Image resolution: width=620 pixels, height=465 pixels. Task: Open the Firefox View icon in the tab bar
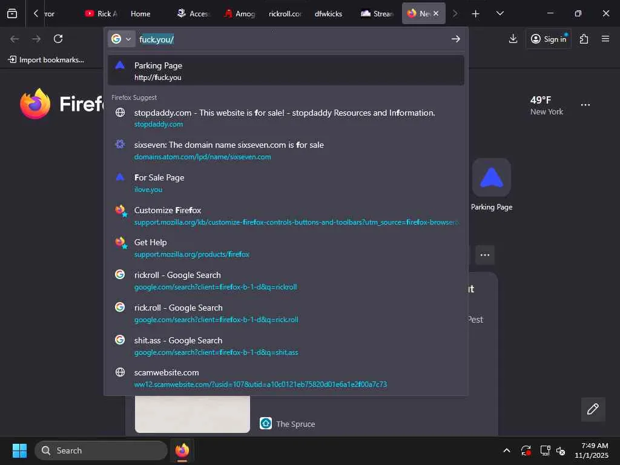click(x=12, y=13)
